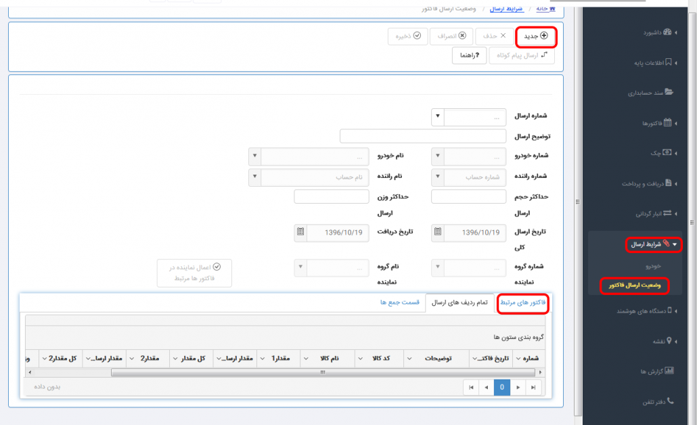Expand the شماره ارسال dropdown
697x425 pixels.
pyautogui.click(x=437, y=116)
